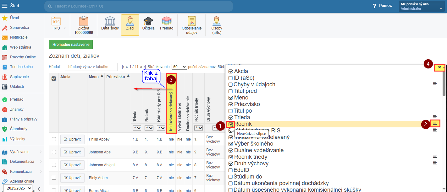Tick the checkbox for Philip Abbey row

(x=54, y=139)
